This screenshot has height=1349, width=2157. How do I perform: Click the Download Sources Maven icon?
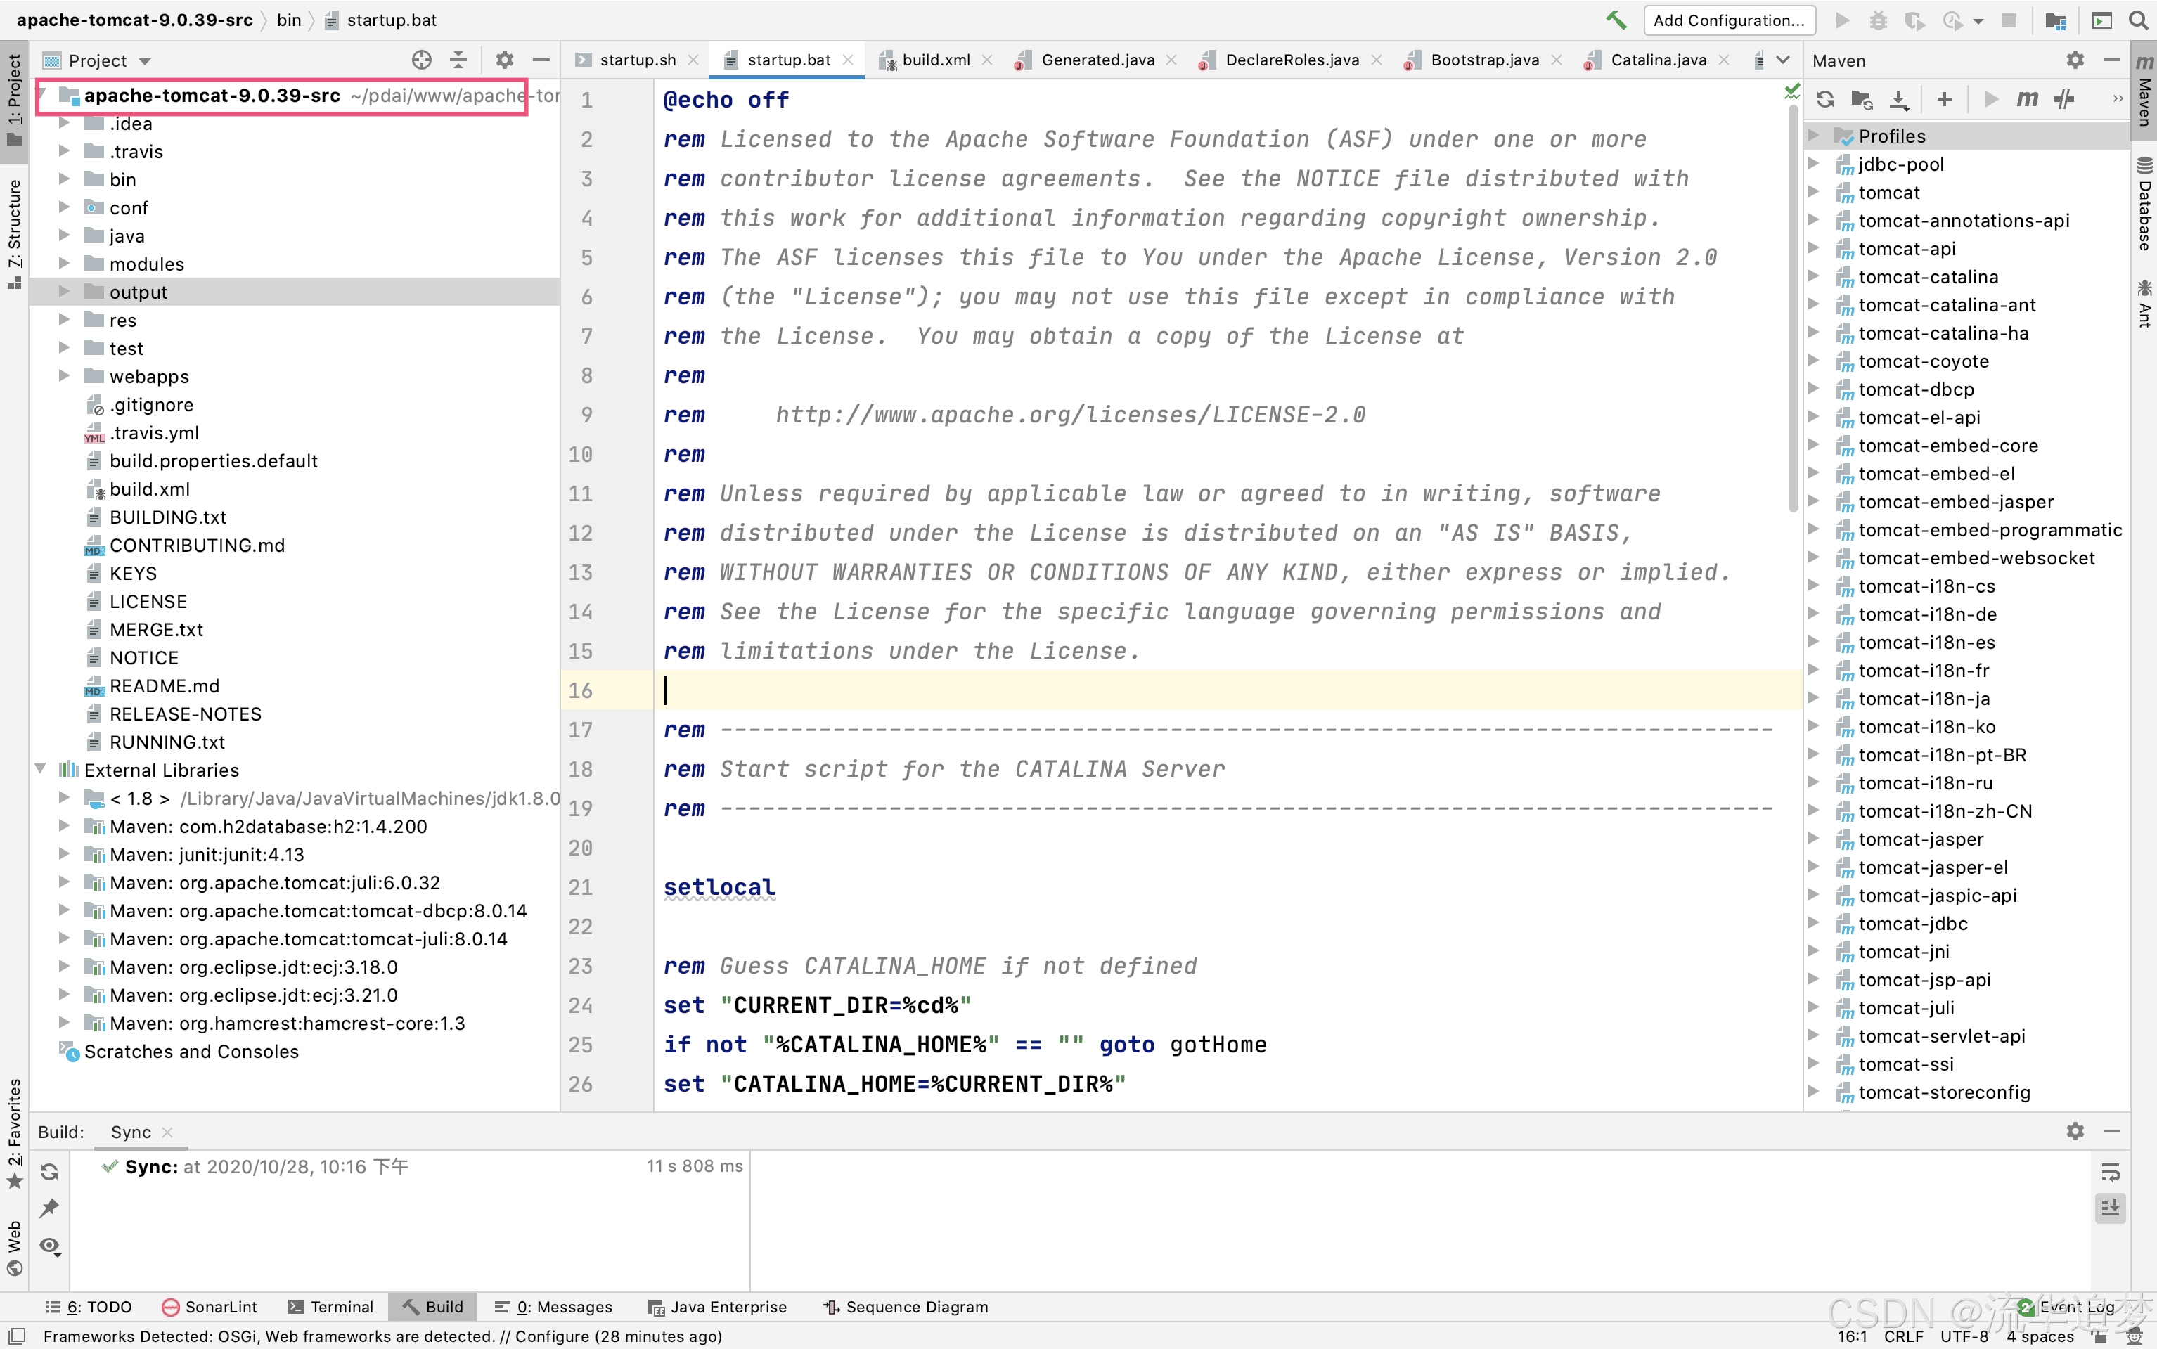(1900, 99)
